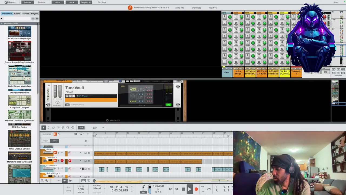The height and width of the screenshot is (195, 346).
Task: Zoom in the sequencer horizontally
Action: coord(46,181)
